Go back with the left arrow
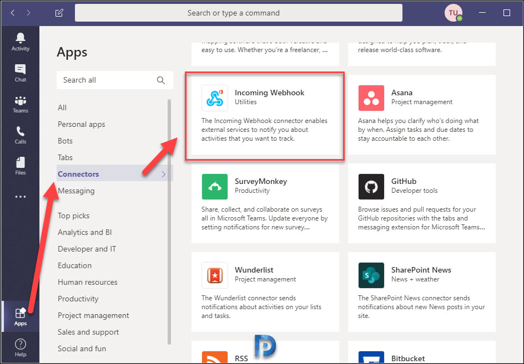 13,13
